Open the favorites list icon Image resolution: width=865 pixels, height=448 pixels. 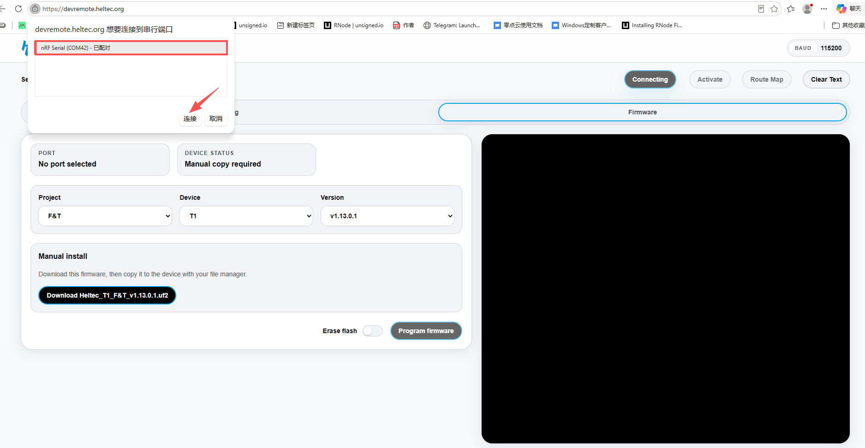click(x=791, y=9)
